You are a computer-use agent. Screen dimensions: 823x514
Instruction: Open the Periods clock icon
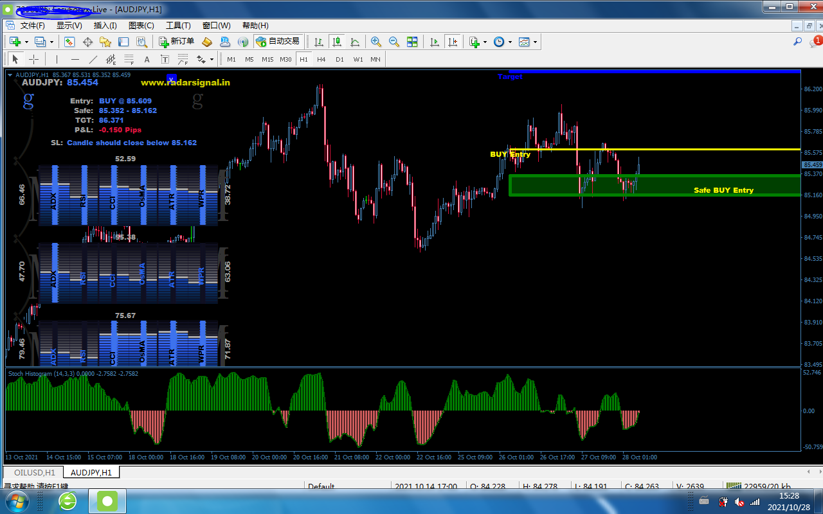click(499, 42)
